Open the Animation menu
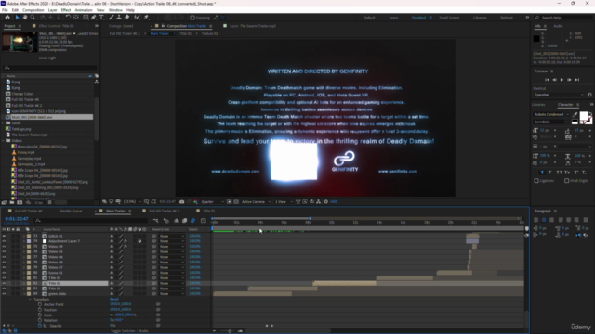 tap(84, 10)
